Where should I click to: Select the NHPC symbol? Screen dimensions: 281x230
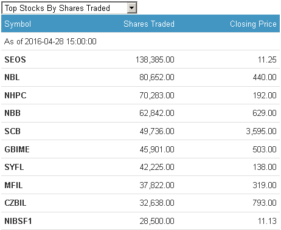pyautogui.click(x=15, y=95)
